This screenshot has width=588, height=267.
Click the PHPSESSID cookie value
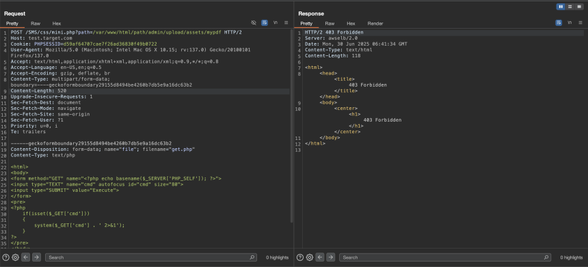110,44
